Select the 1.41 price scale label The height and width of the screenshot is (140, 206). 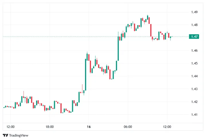point(195,115)
